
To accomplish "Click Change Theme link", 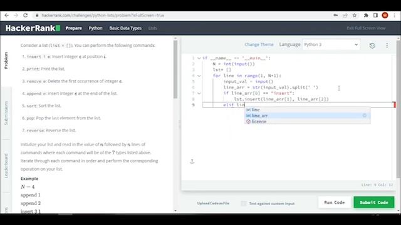I will point(259,44).
